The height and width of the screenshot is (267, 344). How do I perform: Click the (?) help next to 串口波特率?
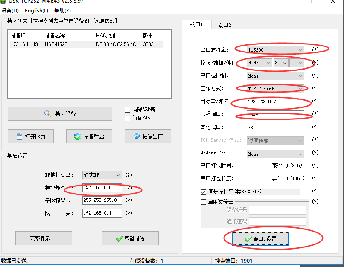click(315, 50)
